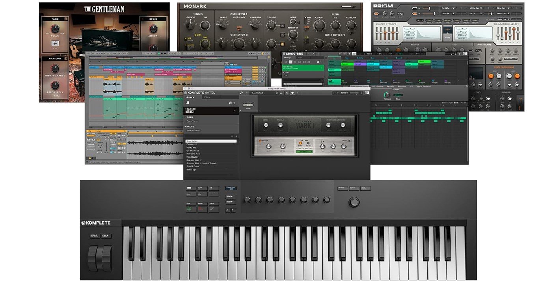Toggle the Oscillator 1 MOD switch in Monark

point(239,30)
